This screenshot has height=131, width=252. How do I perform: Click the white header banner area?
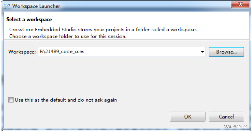126,26
